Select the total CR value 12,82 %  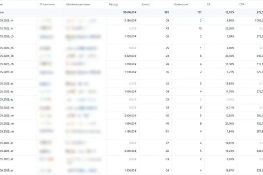click(230, 12)
